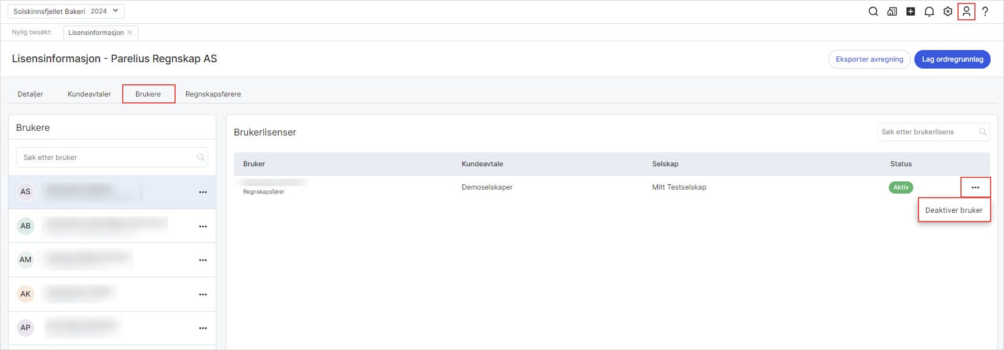Click the Søk etter bruker search field

pyautogui.click(x=108, y=158)
